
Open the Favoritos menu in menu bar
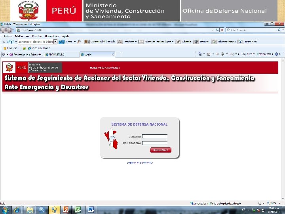pos(37,36)
